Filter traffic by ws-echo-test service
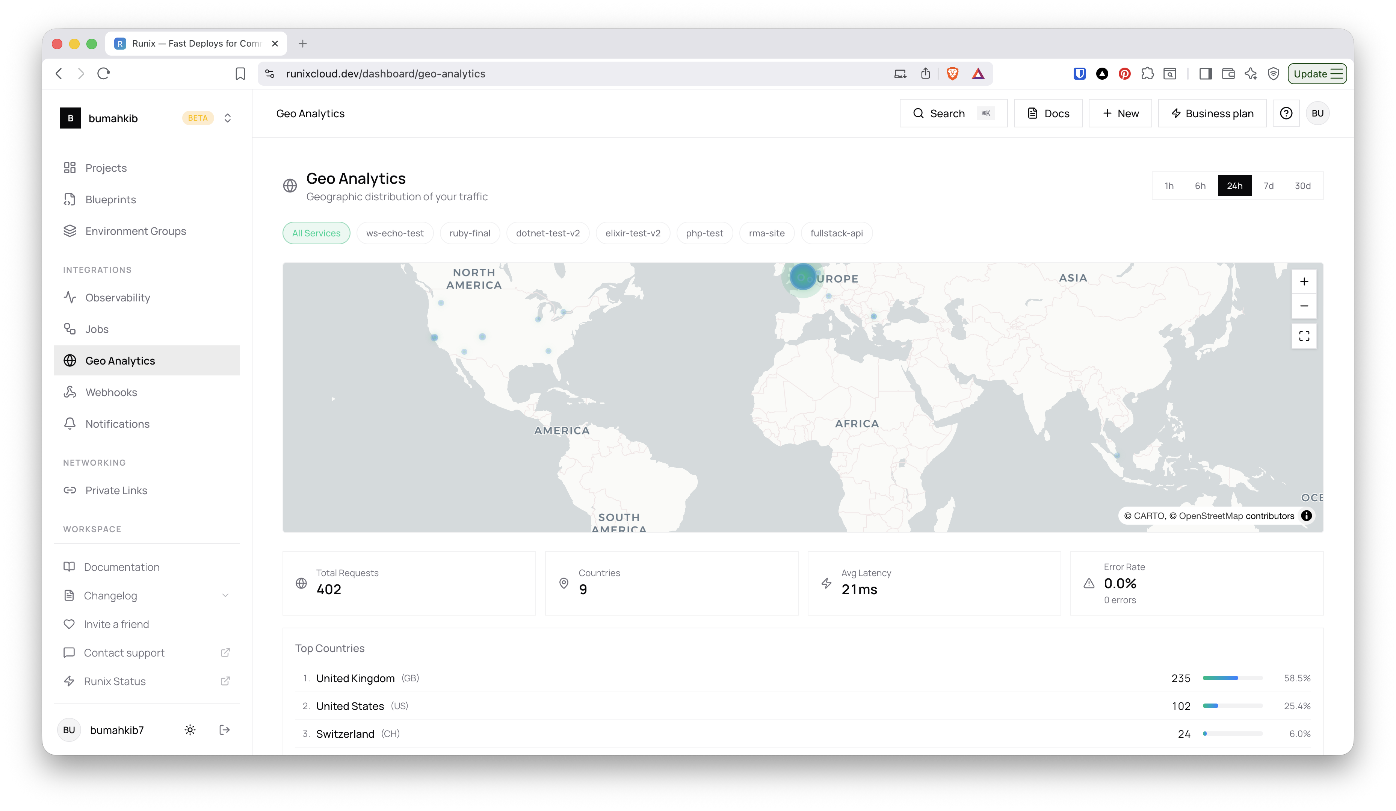 [x=394, y=233]
